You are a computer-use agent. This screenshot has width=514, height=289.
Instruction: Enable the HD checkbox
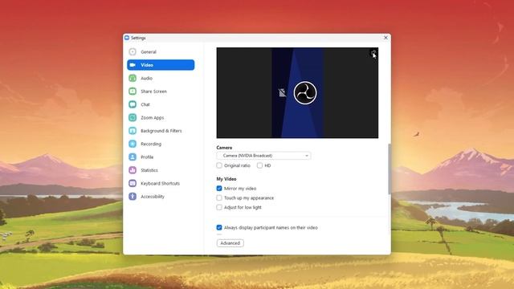pyautogui.click(x=259, y=165)
